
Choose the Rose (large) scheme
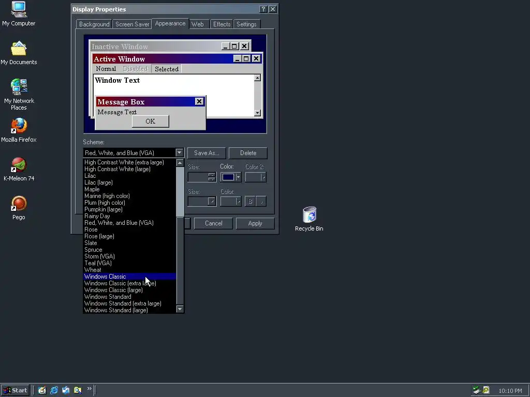pos(129,236)
